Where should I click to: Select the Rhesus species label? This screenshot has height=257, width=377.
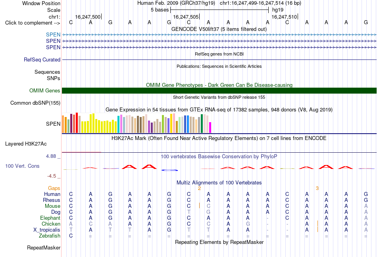coord(52,200)
